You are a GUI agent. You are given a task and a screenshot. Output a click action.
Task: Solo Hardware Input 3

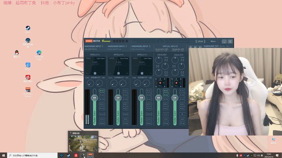click(x=149, y=119)
